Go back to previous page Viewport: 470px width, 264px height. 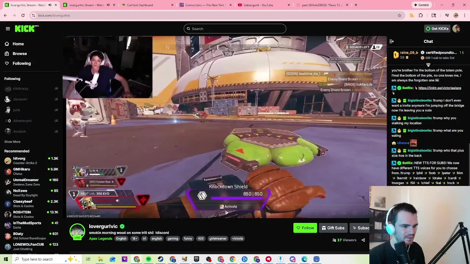(6, 15)
